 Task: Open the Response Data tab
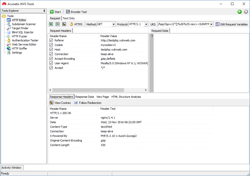click(x=84, y=97)
